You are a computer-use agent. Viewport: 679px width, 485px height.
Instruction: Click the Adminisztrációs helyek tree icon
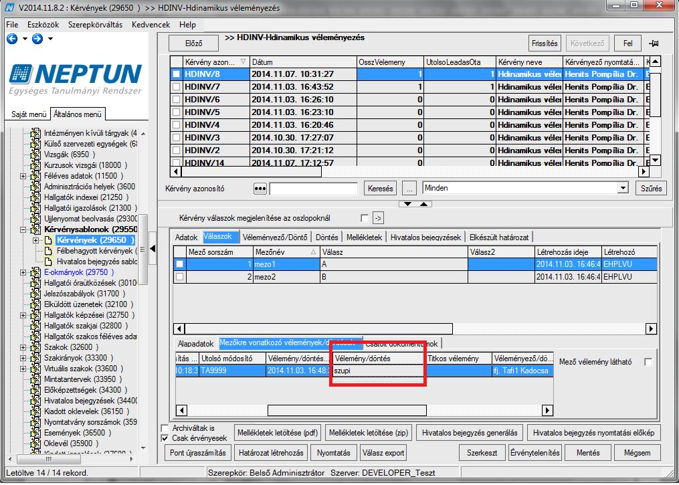(35, 187)
